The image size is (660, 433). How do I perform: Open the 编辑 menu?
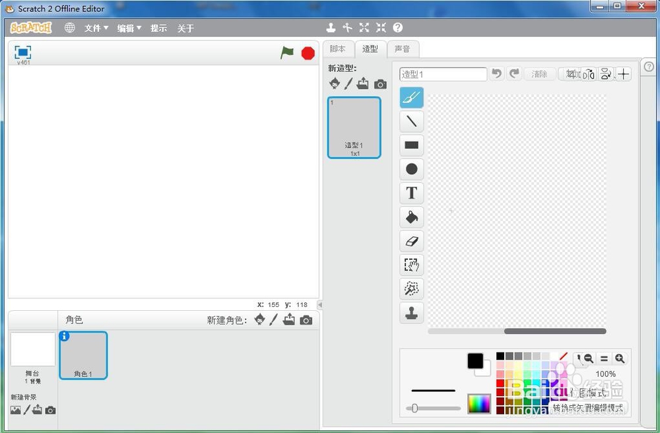129,28
